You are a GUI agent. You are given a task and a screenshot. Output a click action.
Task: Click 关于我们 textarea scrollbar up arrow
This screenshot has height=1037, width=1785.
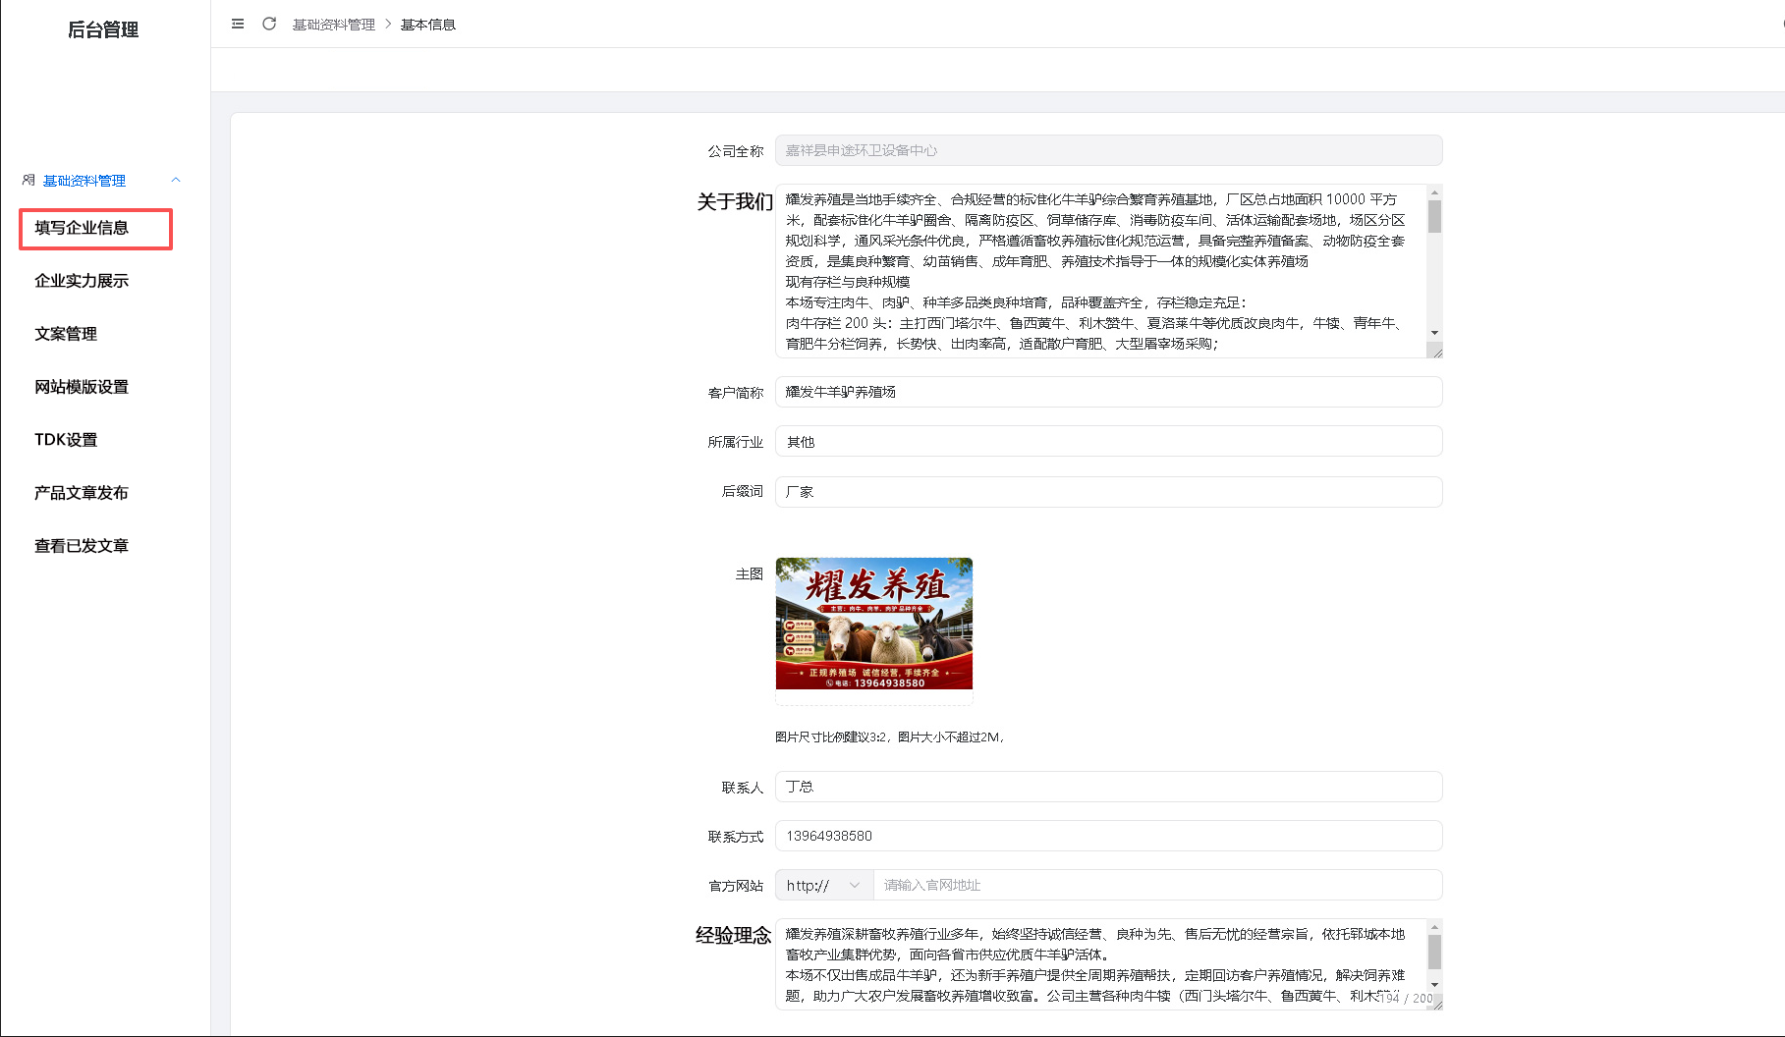pyautogui.click(x=1434, y=192)
